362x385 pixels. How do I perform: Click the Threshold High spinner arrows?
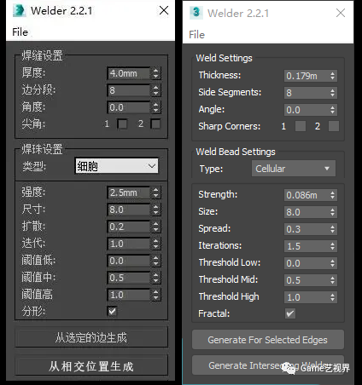(332, 297)
